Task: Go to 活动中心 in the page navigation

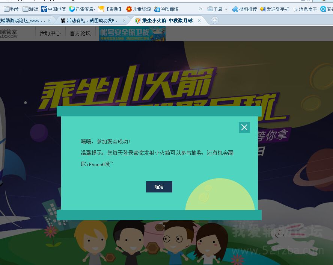Action: click(x=50, y=33)
